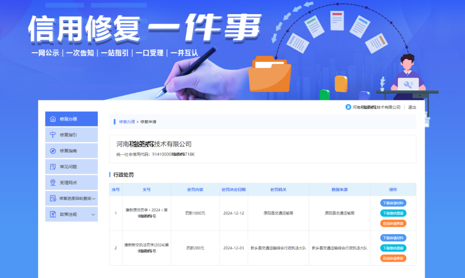Click the 处罚决定日期 column header
Screen dimensions: 465x278
tap(234, 189)
